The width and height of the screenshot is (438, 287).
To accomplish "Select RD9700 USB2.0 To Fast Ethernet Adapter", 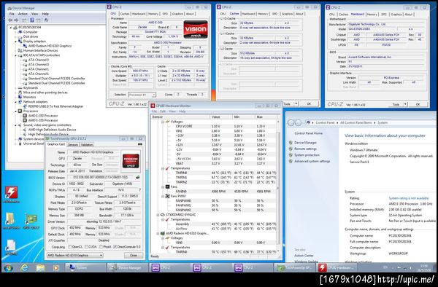I will coord(55,106).
